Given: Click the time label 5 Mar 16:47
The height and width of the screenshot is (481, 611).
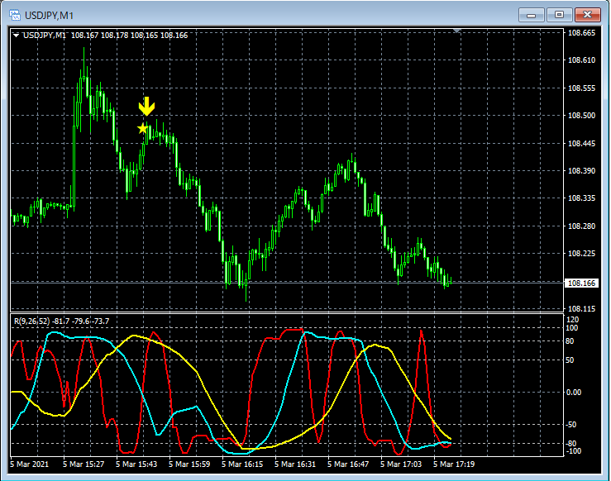Looking at the screenshot, I should coord(348,464).
